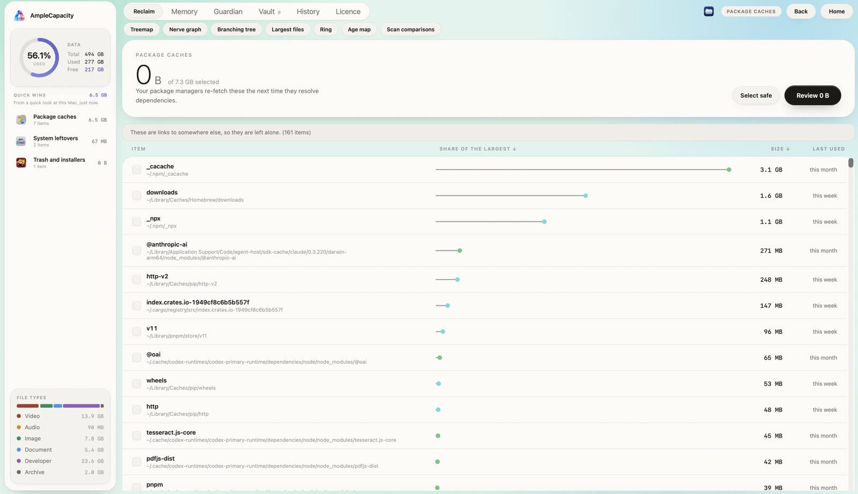The height and width of the screenshot is (494, 858).
Task: Open the Reclaim tab
Action: click(x=144, y=11)
